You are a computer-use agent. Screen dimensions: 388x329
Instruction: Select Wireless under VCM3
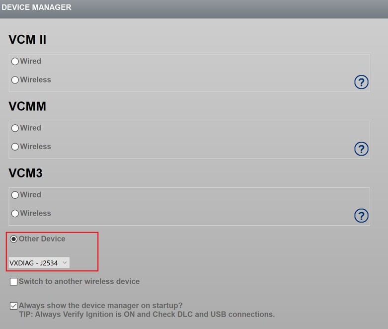15,213
